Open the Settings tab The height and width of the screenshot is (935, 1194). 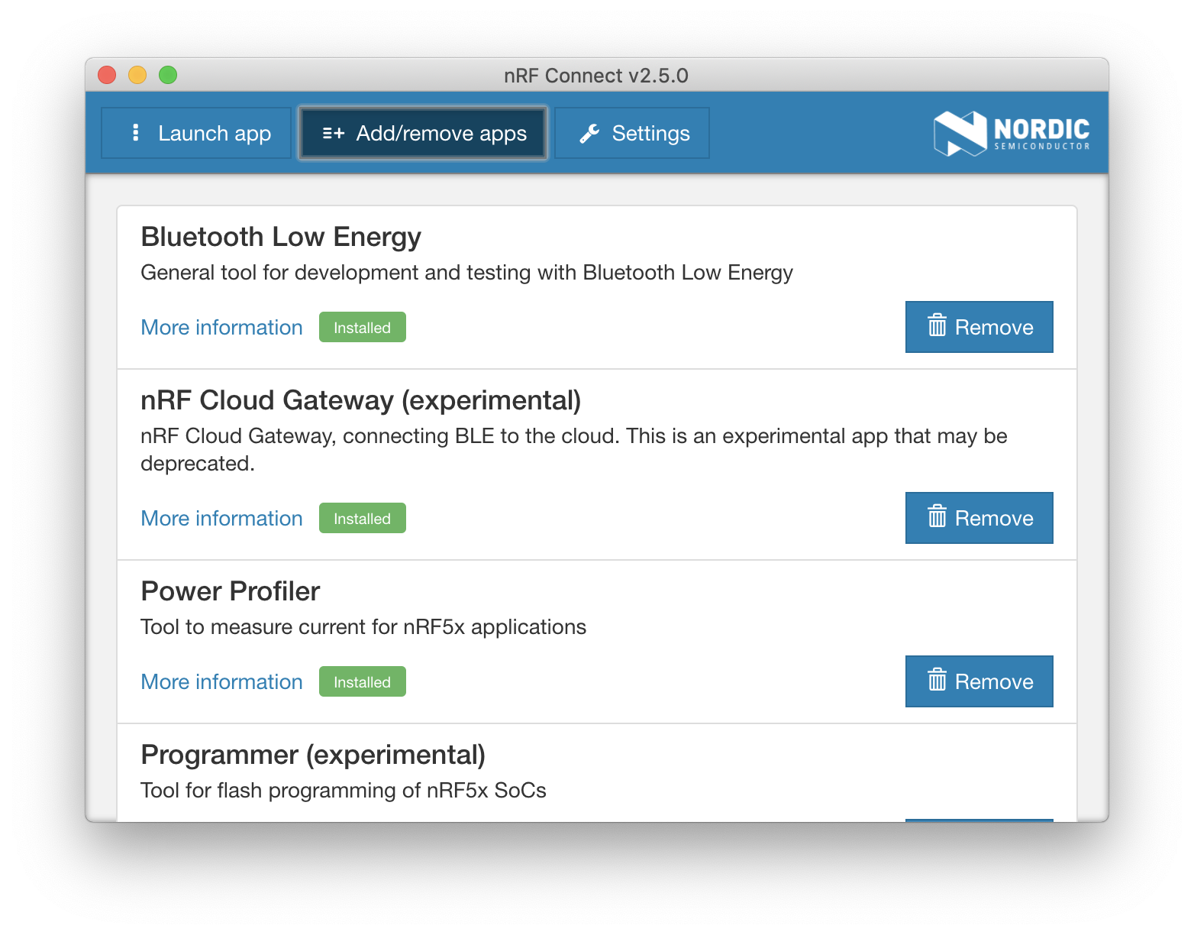coord(632,133)
